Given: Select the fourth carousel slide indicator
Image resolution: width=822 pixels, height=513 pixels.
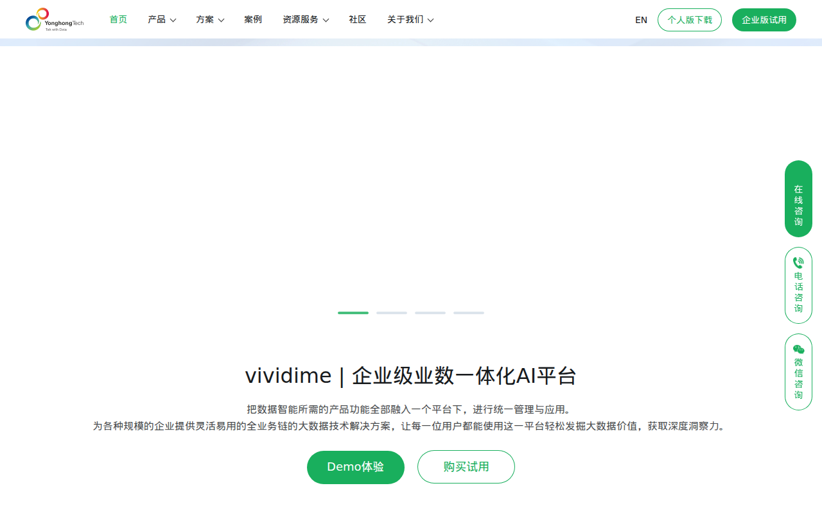Looking at the screenshot, I should pyautogui.click(x=469, y=313).
